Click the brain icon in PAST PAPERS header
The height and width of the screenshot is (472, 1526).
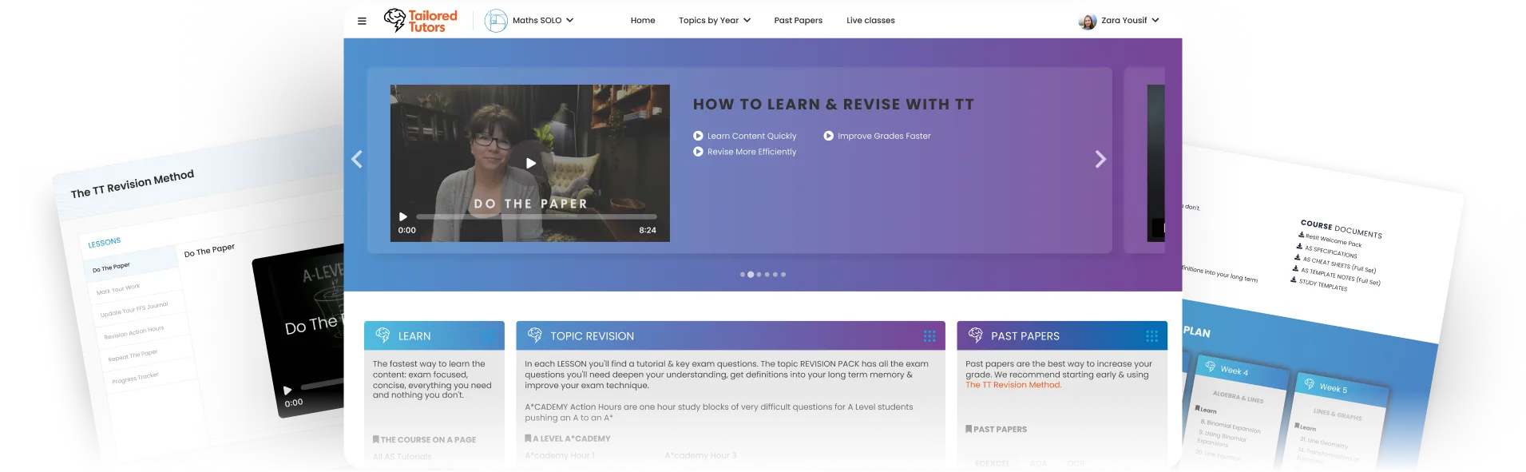[975, 335]
